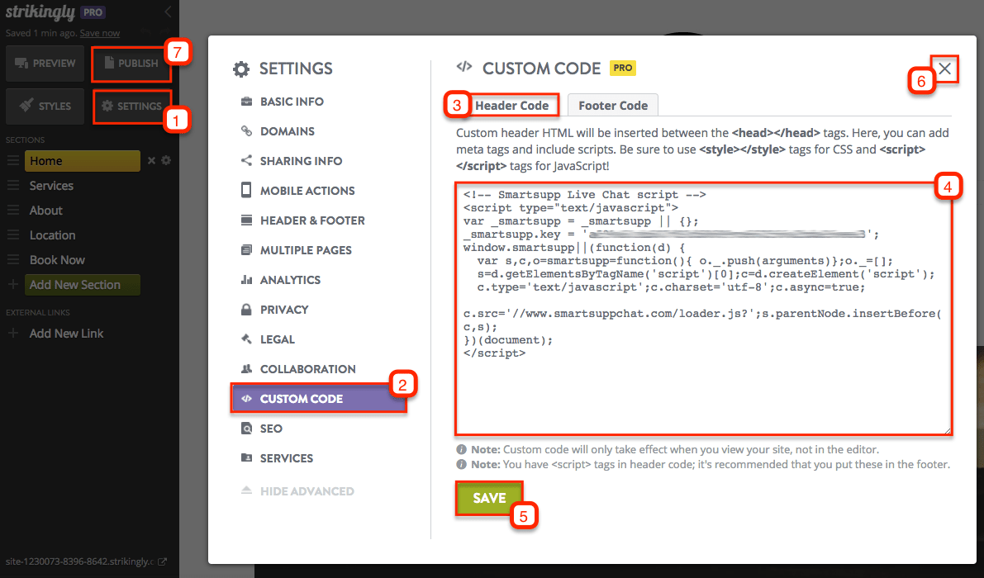This screenshot has height=578, width=984.
Task: Click the drag handle beside Book Now
Action: pyautogui.click(x=13, y=259)
